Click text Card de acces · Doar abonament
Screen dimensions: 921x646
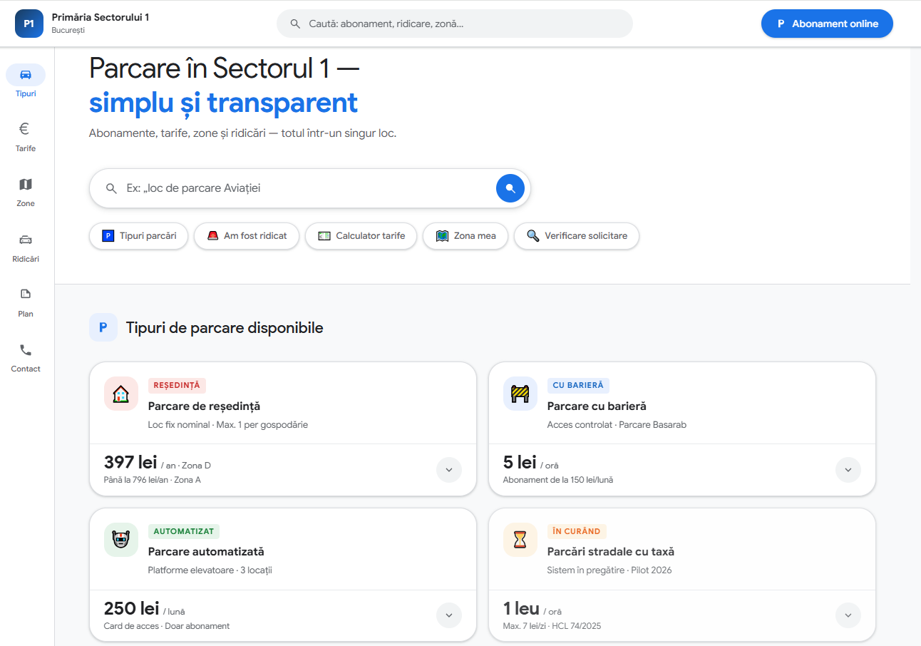tap(167, 626)
